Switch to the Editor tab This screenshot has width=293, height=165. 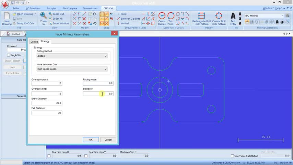tap(16, 9)
